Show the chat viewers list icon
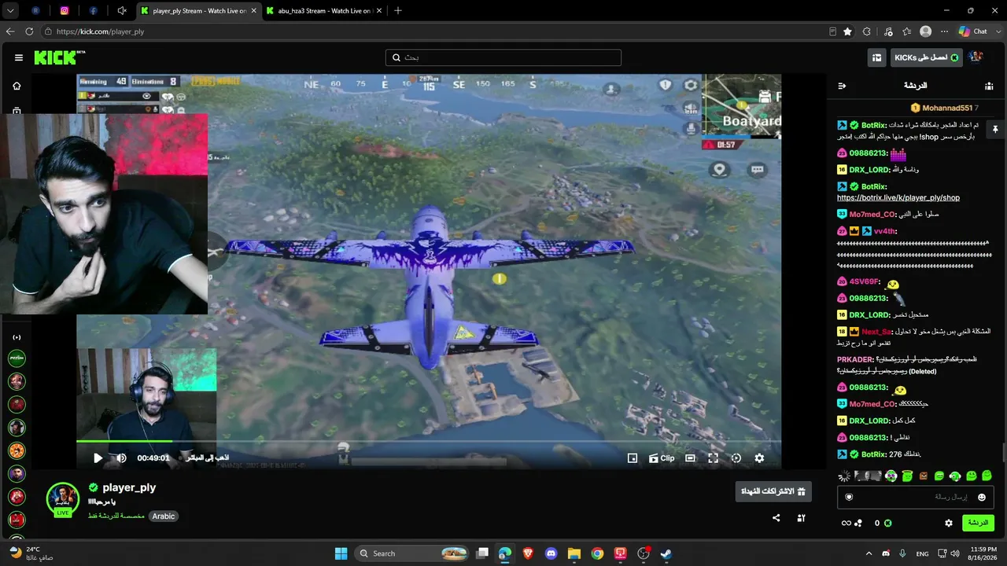The image size is (1007, 566). pyautogui.click(x=989, y=86)
